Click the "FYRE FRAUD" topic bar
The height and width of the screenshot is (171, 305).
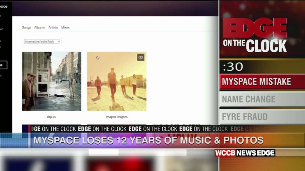262,117
